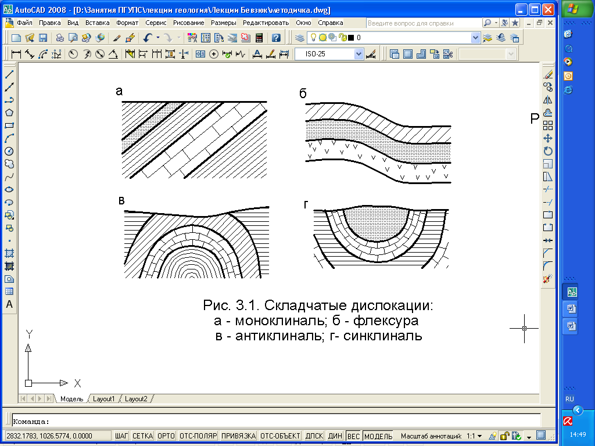Toggle ОТС-ОБЪЕКТ object snap tracking

pyautogui.click(x=281, y=436)
